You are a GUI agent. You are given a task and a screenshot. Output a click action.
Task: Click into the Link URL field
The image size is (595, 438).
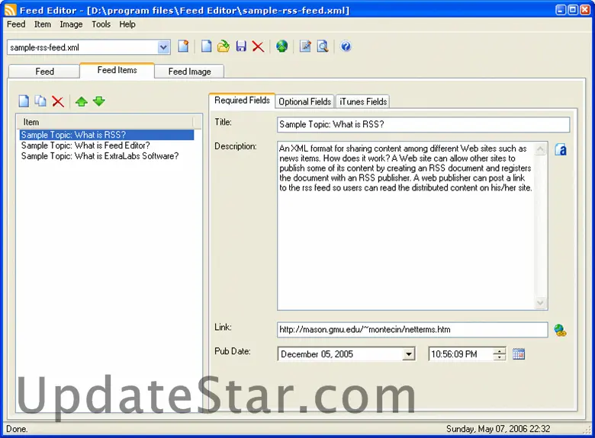(413, 330)
